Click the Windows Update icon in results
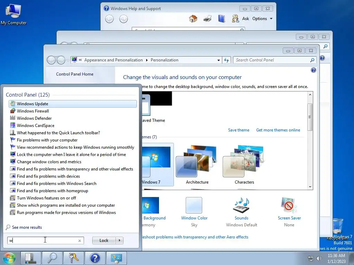 click(13, 104)
